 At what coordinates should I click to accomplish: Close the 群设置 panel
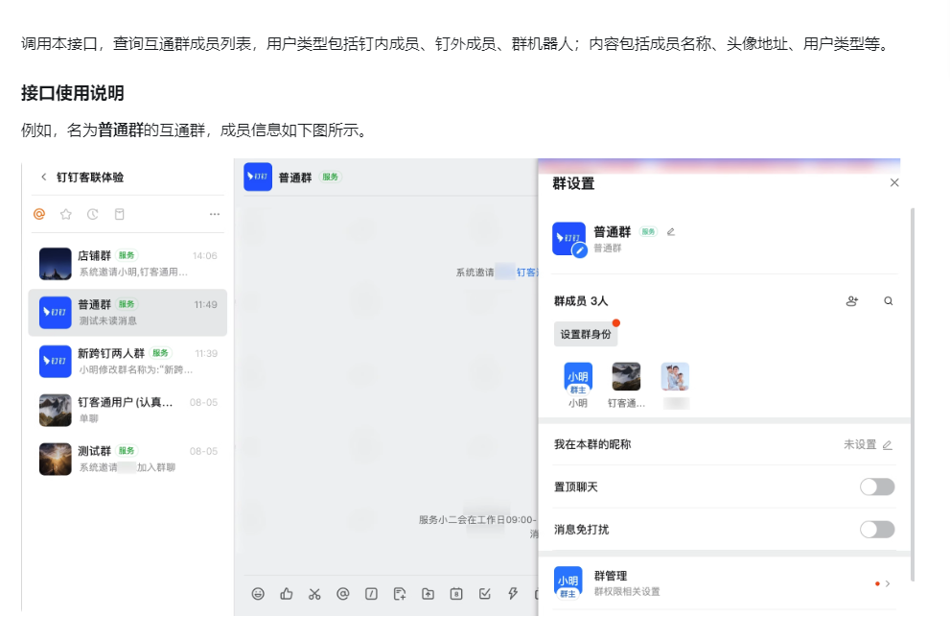pyautogui.click(x=894, y=182)
